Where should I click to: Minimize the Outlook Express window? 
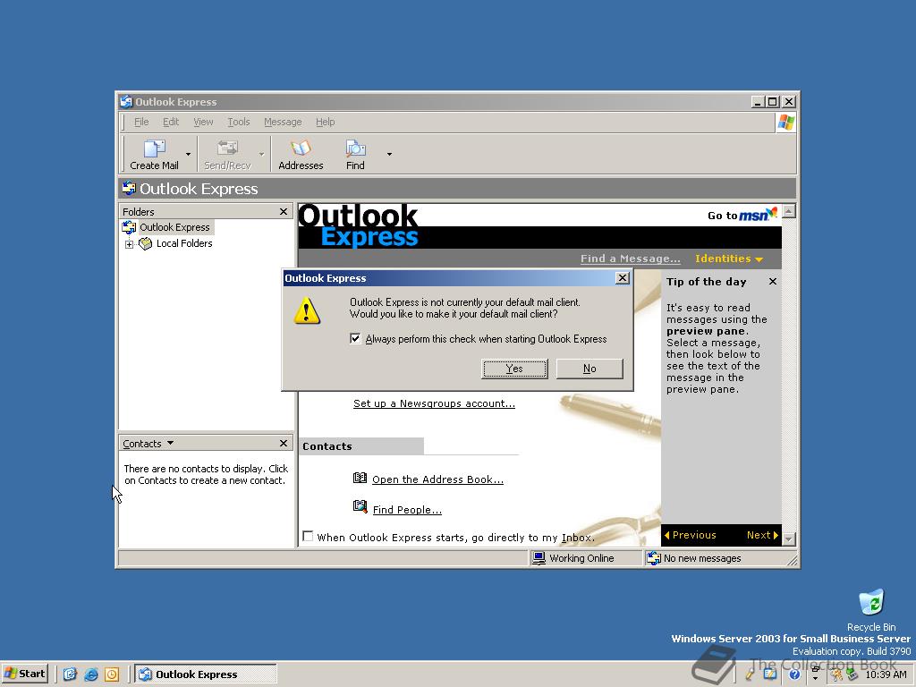click(758, 102)
